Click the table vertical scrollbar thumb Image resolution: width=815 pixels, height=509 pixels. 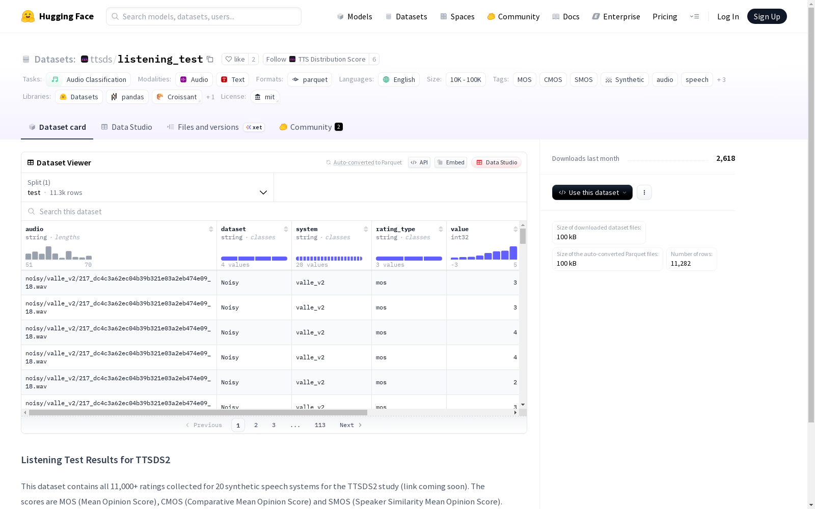click(x=523, y=236)
